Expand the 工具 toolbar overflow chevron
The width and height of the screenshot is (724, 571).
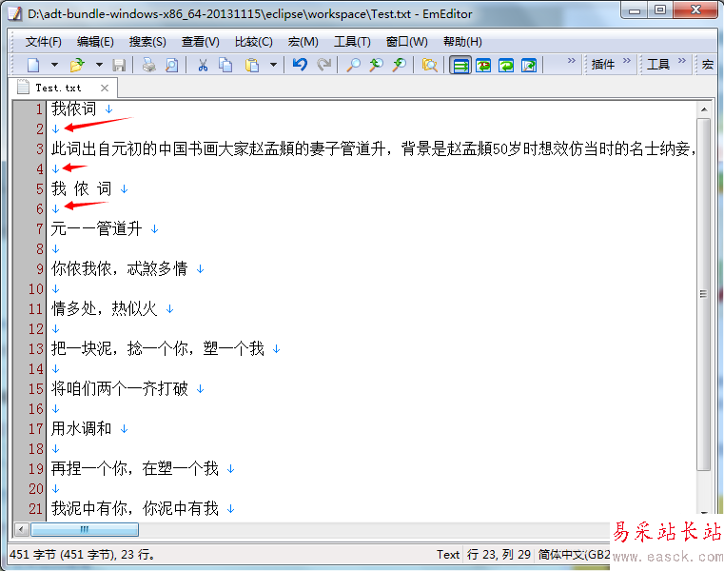(x=682, y=61)
